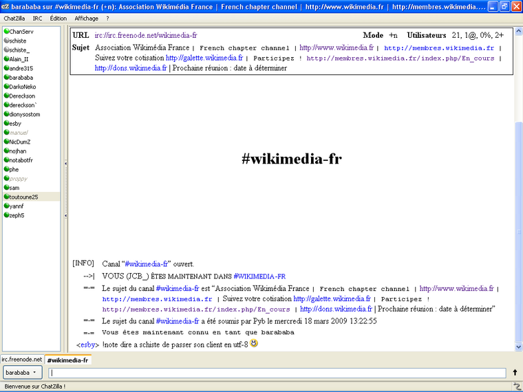523x392 pixels.
Task: Open http://www.wikimedia.fr link in topic header
Action: click(x=337, y=47)
